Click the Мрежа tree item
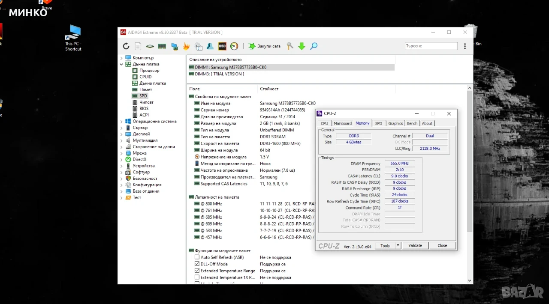The image size is (549, 304). (139, 153)
